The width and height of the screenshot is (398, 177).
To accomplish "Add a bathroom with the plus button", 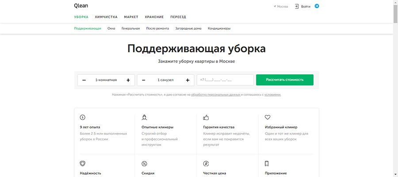I will pyautogui.click(x=188, y=80).
